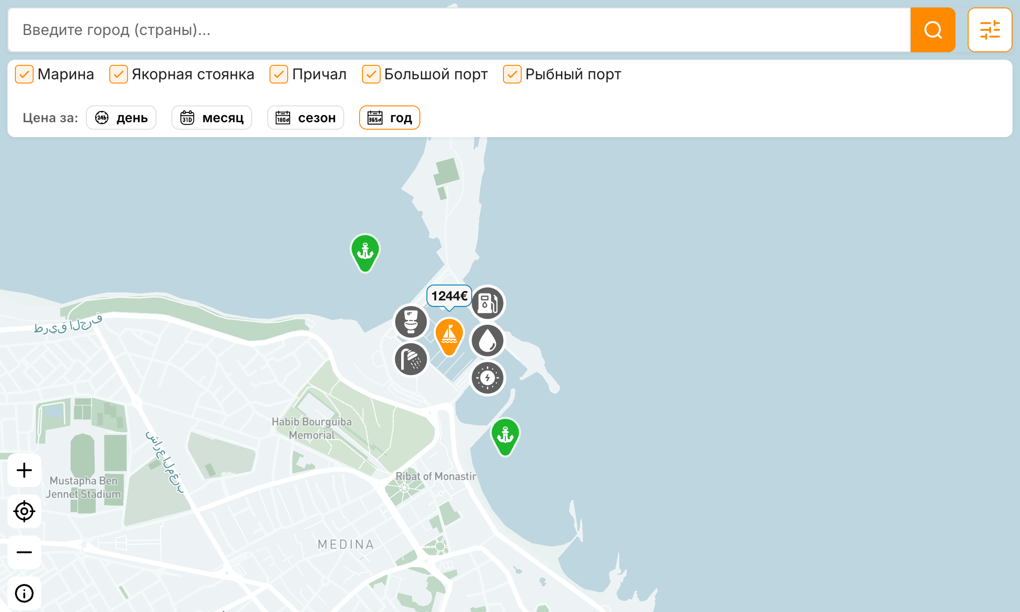Click the toilet facility marker

(411, 321)
